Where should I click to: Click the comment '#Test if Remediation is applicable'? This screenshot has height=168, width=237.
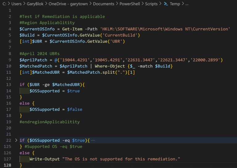tap(62, 17)
